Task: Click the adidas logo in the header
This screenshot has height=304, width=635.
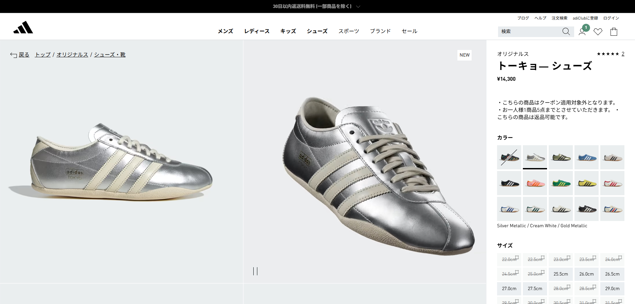Action: coord(23,27)
